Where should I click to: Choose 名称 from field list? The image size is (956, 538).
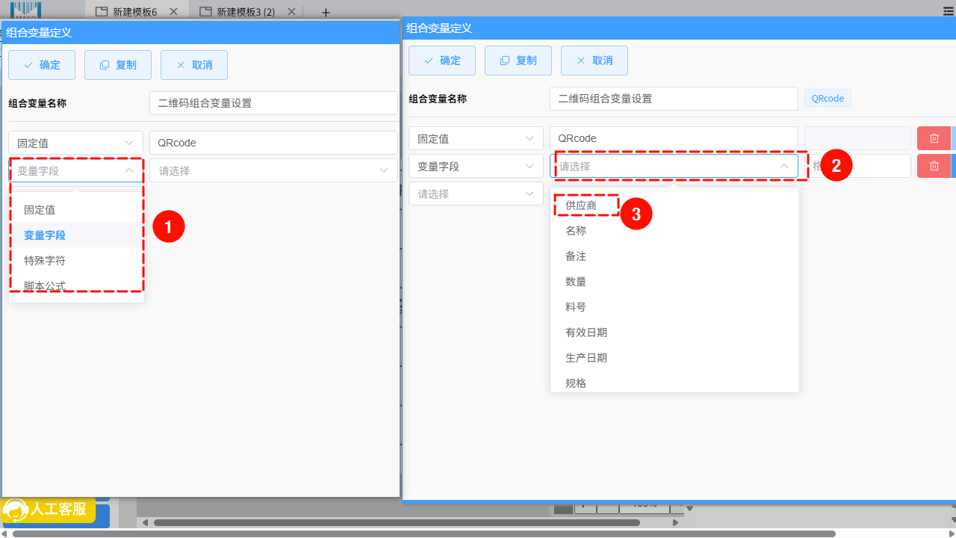[x=674, y=231]
